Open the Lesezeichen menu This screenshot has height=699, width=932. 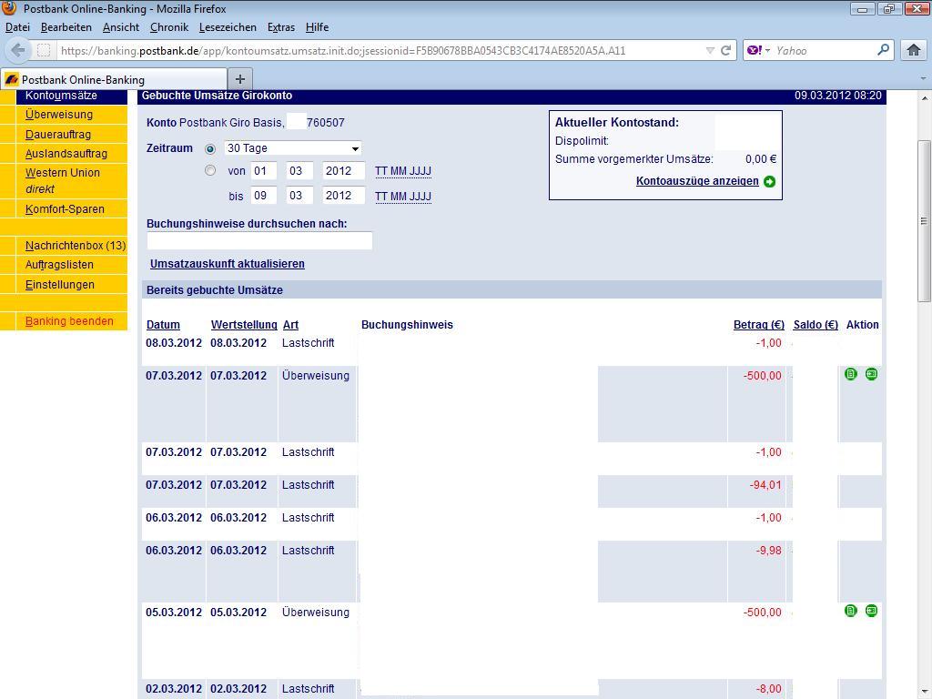click(x=228, y=27)
